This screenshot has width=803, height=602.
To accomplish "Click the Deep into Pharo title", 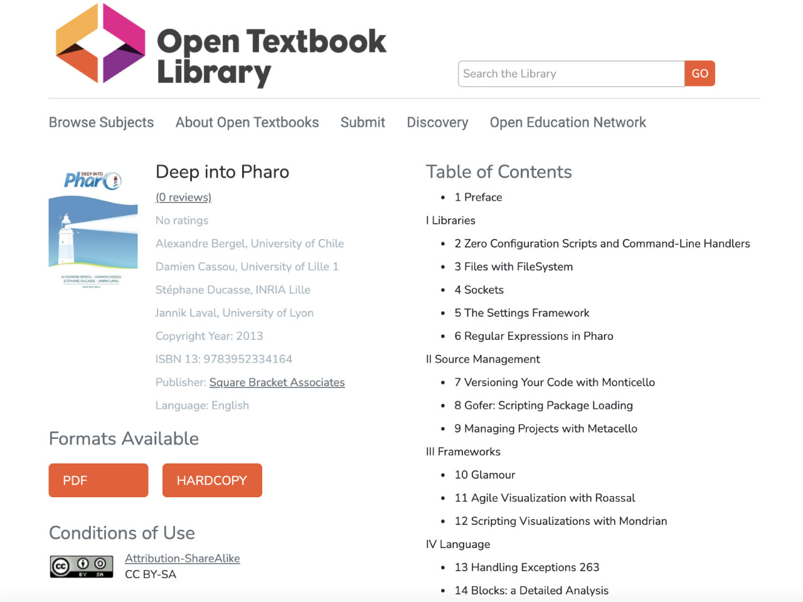I will pos(223,172).
